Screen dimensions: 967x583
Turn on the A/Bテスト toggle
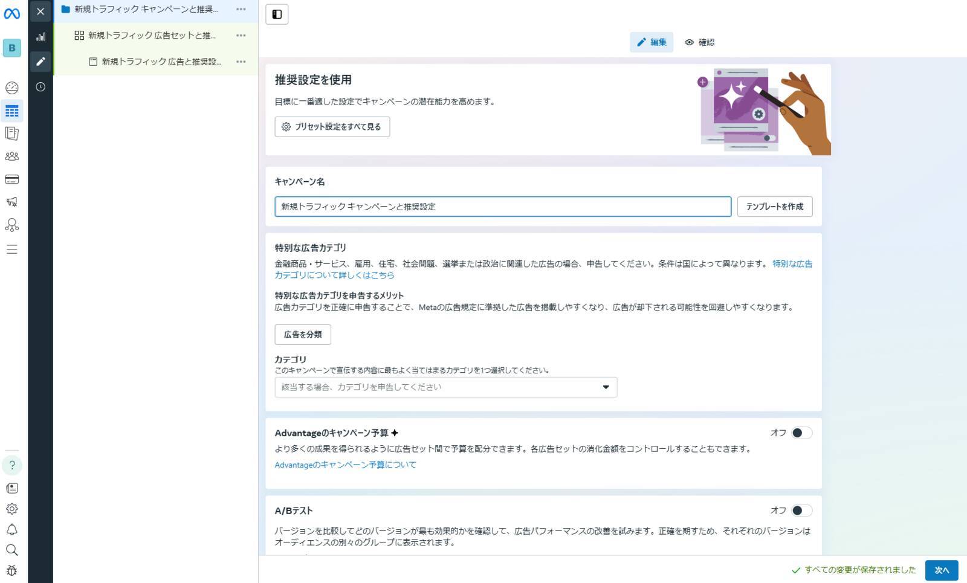801,511
